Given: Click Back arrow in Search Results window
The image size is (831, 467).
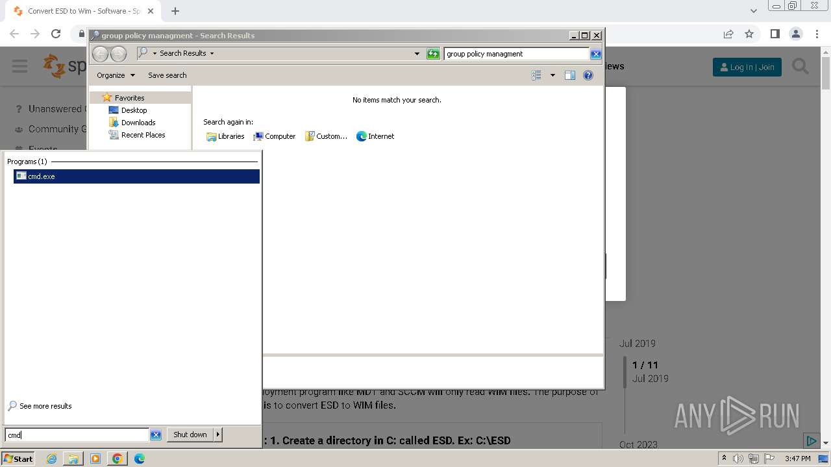Looking at the screenshot, I should (100, 54).
